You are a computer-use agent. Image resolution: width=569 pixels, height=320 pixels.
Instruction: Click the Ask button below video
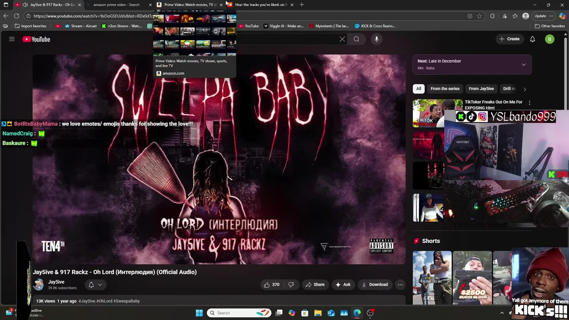pos(343,284)
